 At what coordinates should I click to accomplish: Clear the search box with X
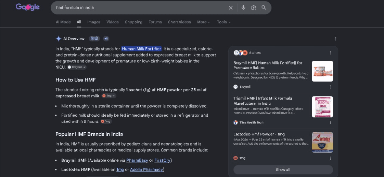tap(231, 8)
